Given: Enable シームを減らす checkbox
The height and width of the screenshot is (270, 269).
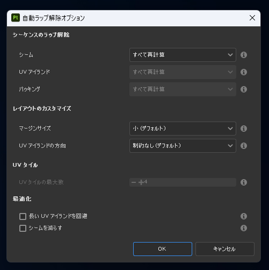Looking at the screenshot, I should [23, 228].
